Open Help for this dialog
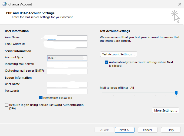 click(170, 130)
